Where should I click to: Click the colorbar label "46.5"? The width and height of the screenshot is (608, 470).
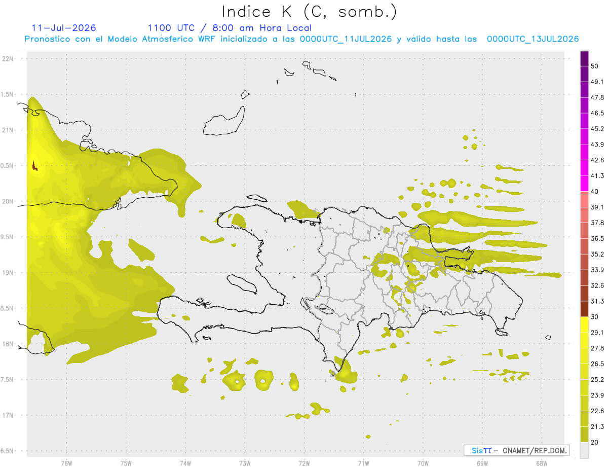tap(597, 113)
